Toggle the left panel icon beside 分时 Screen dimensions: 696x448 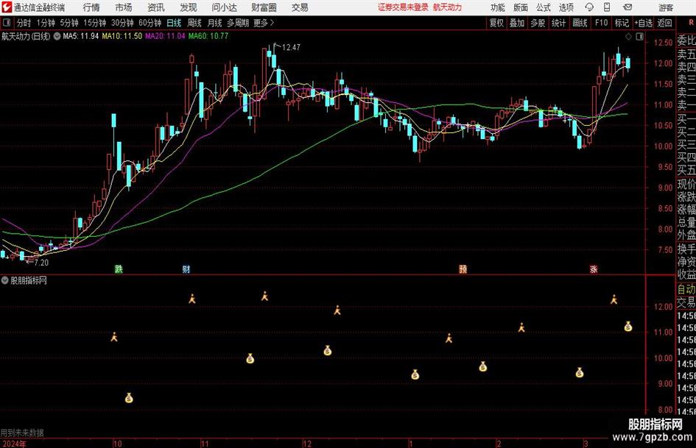click(6, 23)
